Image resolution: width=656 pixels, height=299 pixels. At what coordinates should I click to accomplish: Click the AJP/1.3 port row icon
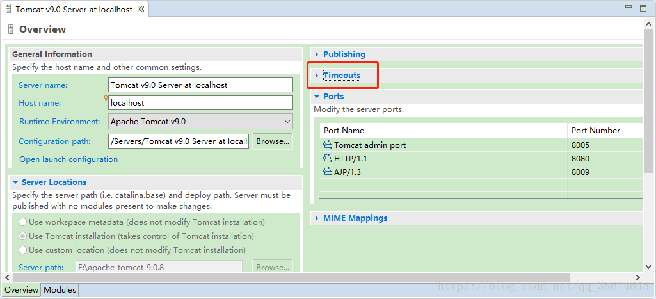pyautogui.click(x=328, y=172)
